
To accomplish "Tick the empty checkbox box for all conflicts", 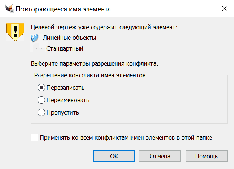I will 35,137.
